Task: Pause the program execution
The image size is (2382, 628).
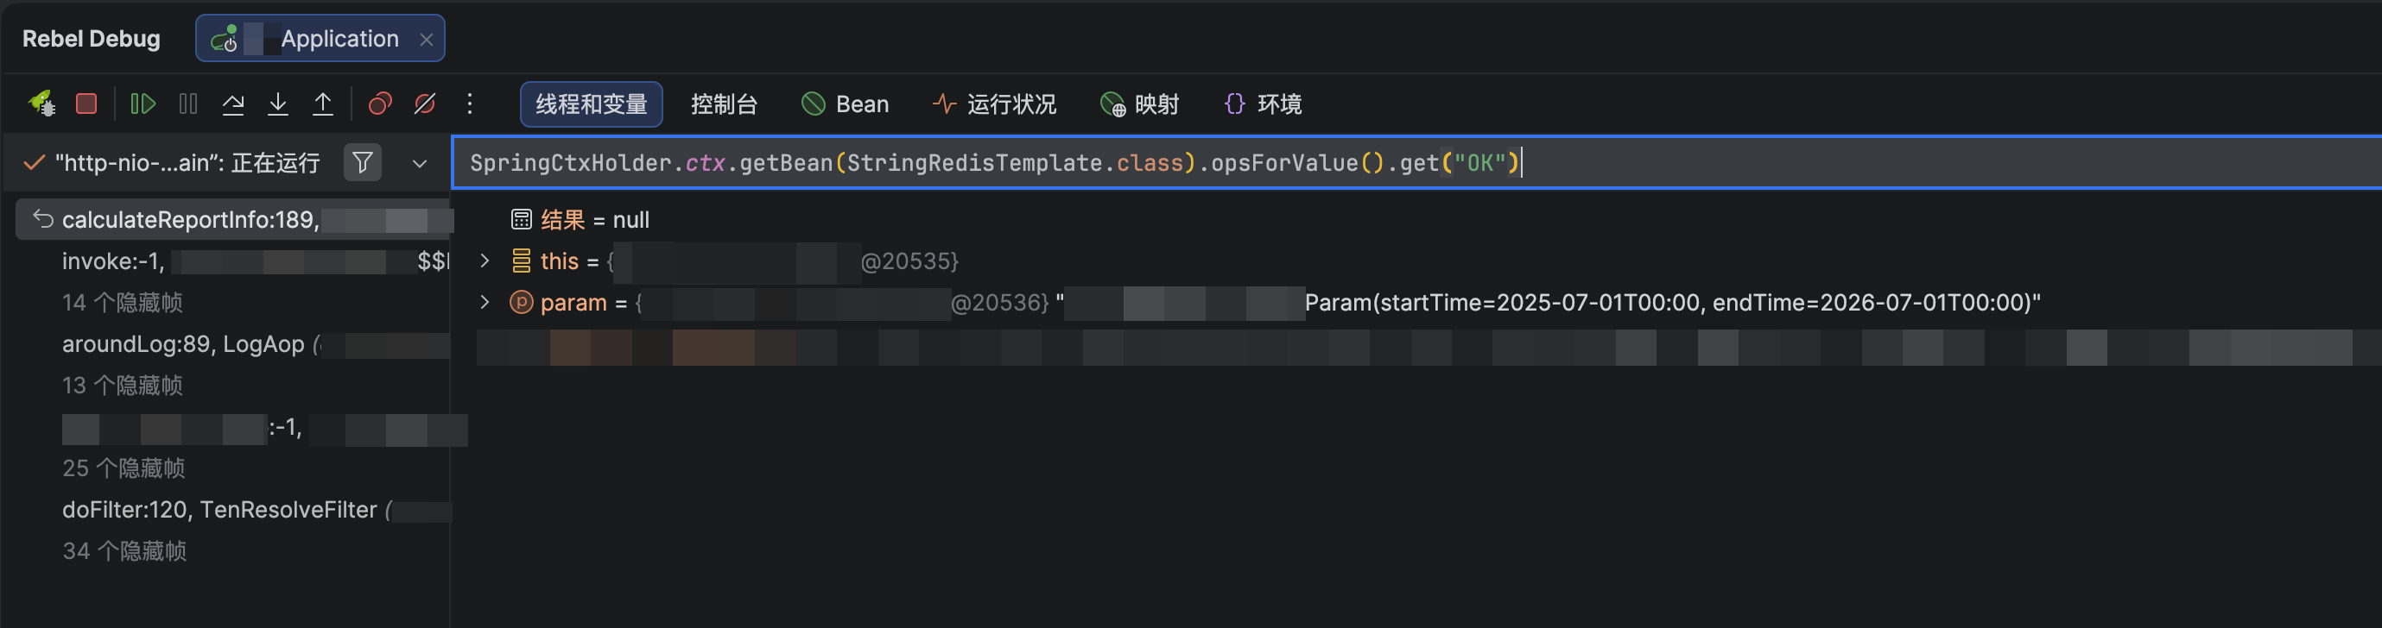Action: (x=187, y=104)
